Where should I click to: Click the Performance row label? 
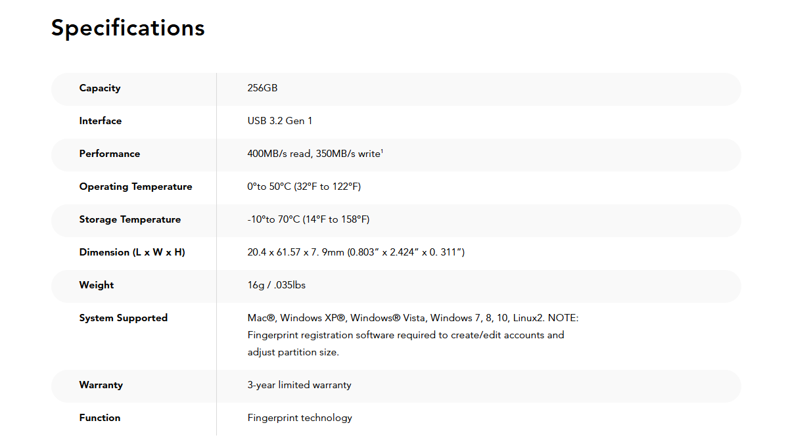110,154
